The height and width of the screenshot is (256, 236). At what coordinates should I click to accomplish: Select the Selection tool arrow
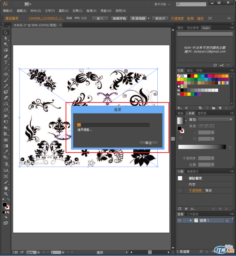(x=6, y=32)
